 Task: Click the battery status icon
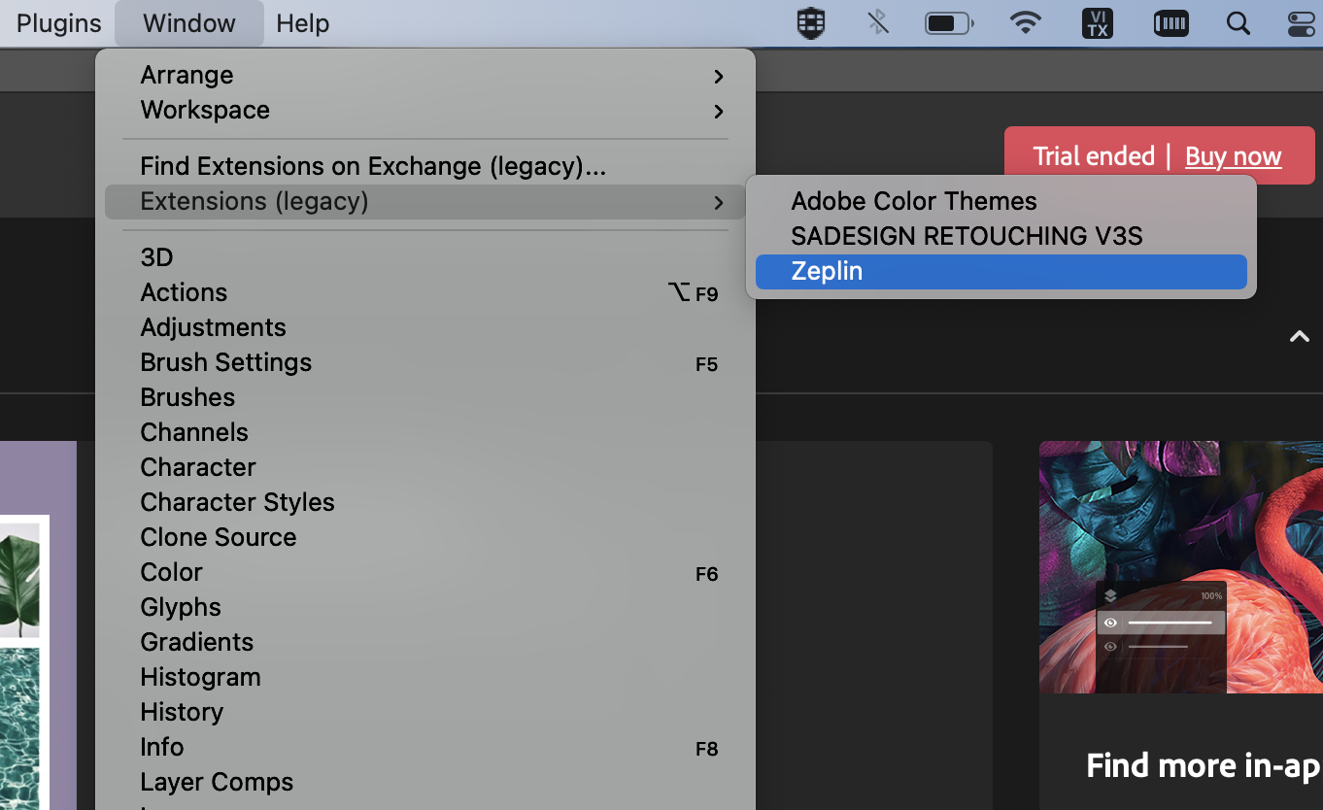point(948,23)
